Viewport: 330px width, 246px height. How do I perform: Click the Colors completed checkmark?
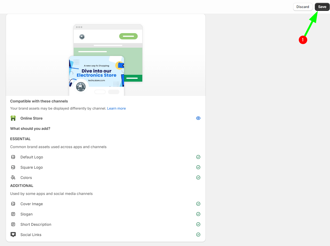pos(198,178)
